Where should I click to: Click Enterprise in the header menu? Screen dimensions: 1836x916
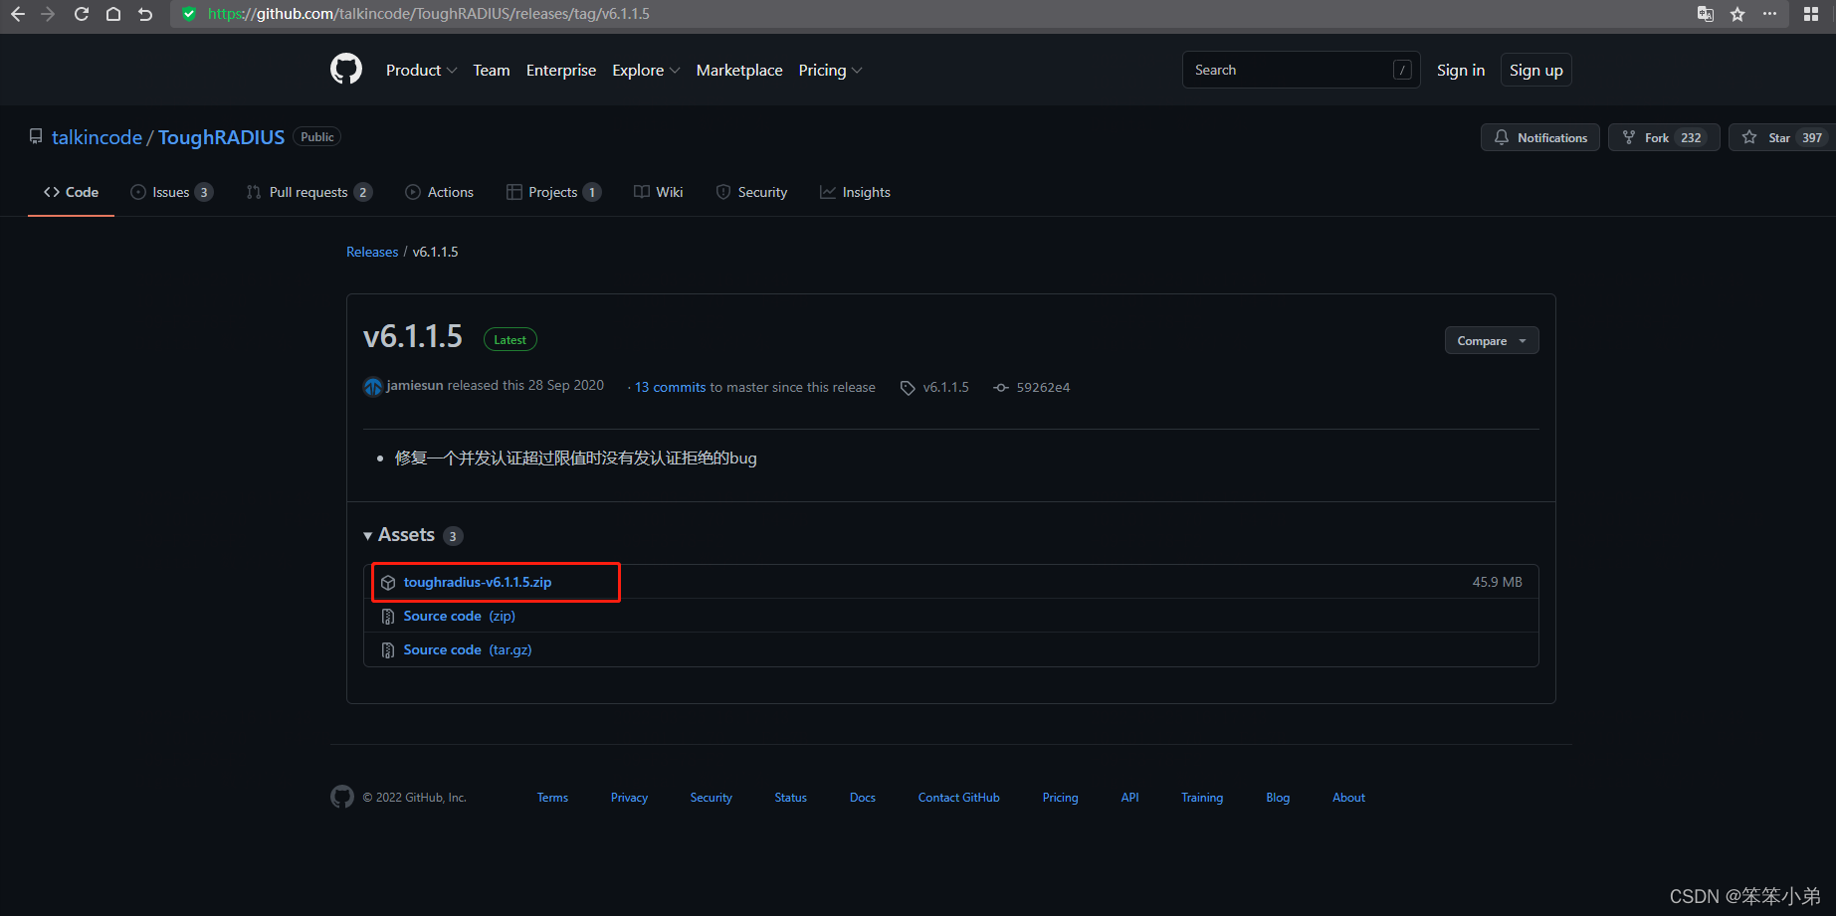(561, 70)
